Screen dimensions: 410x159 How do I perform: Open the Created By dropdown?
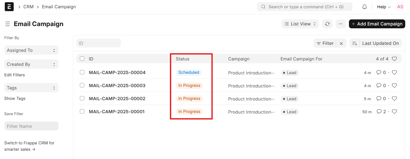tap(31, 64)
